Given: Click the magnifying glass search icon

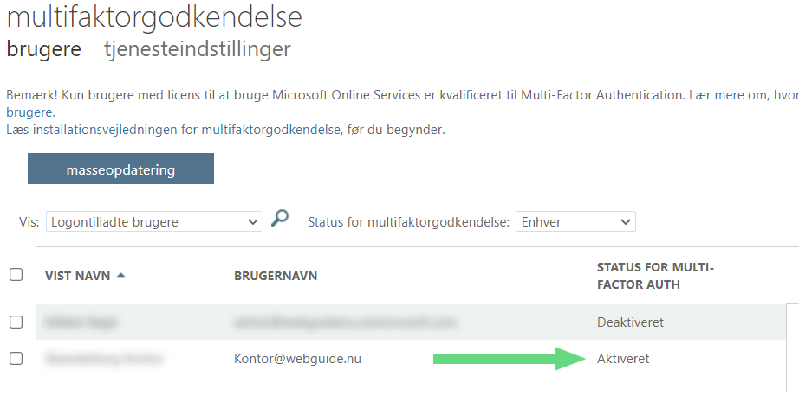Looking at the screenshot, I should [x=280, y=218].
